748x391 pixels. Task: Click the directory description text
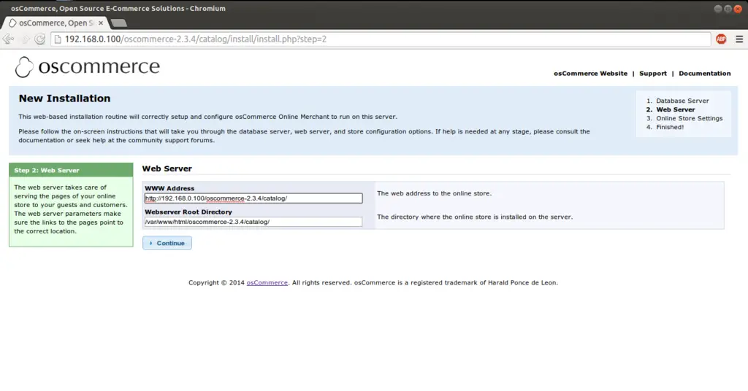coord(475,217)
